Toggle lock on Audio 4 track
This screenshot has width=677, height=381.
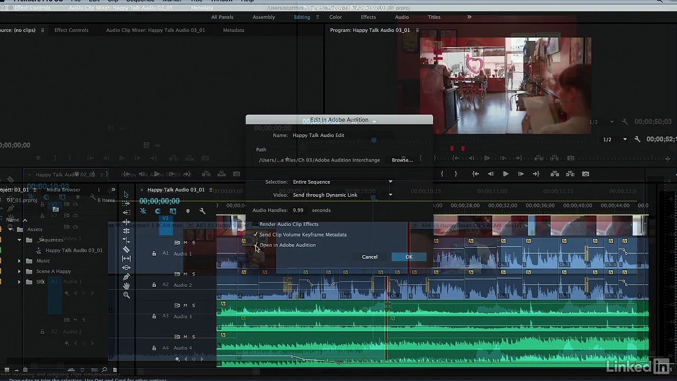coord(154,348)
